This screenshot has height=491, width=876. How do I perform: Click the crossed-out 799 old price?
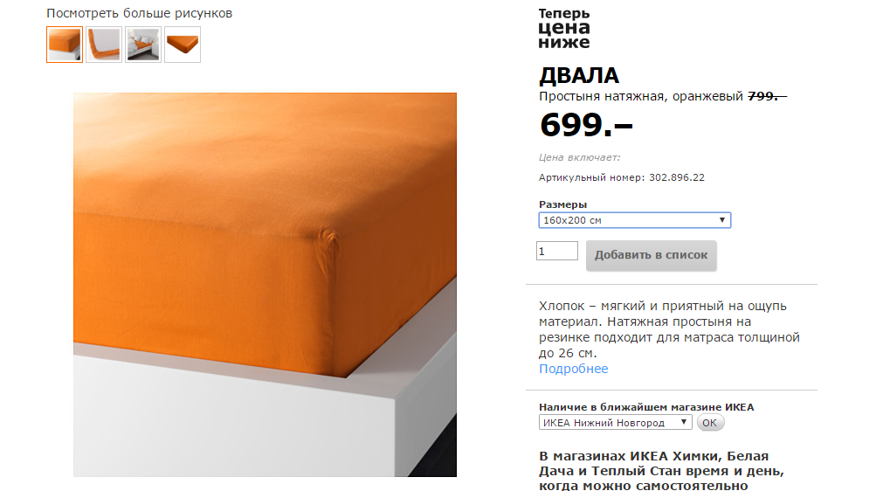pos(767,96)
